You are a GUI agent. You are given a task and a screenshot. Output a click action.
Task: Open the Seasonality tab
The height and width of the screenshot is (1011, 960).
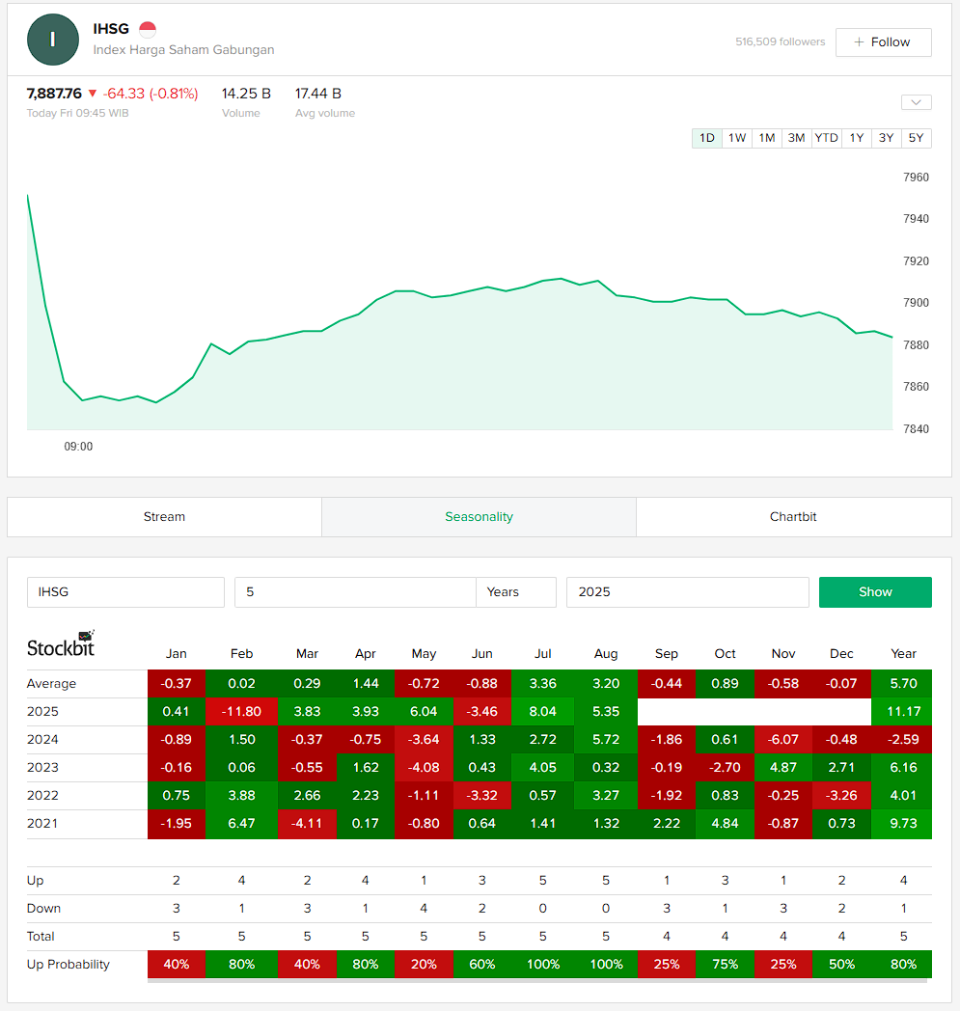pyautogui.click(x=479, y=517)
